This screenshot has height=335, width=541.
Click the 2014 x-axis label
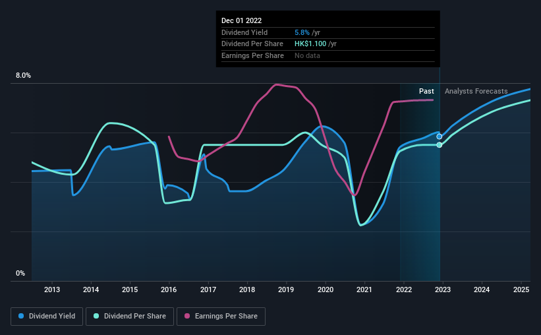(x=91, y=289)
